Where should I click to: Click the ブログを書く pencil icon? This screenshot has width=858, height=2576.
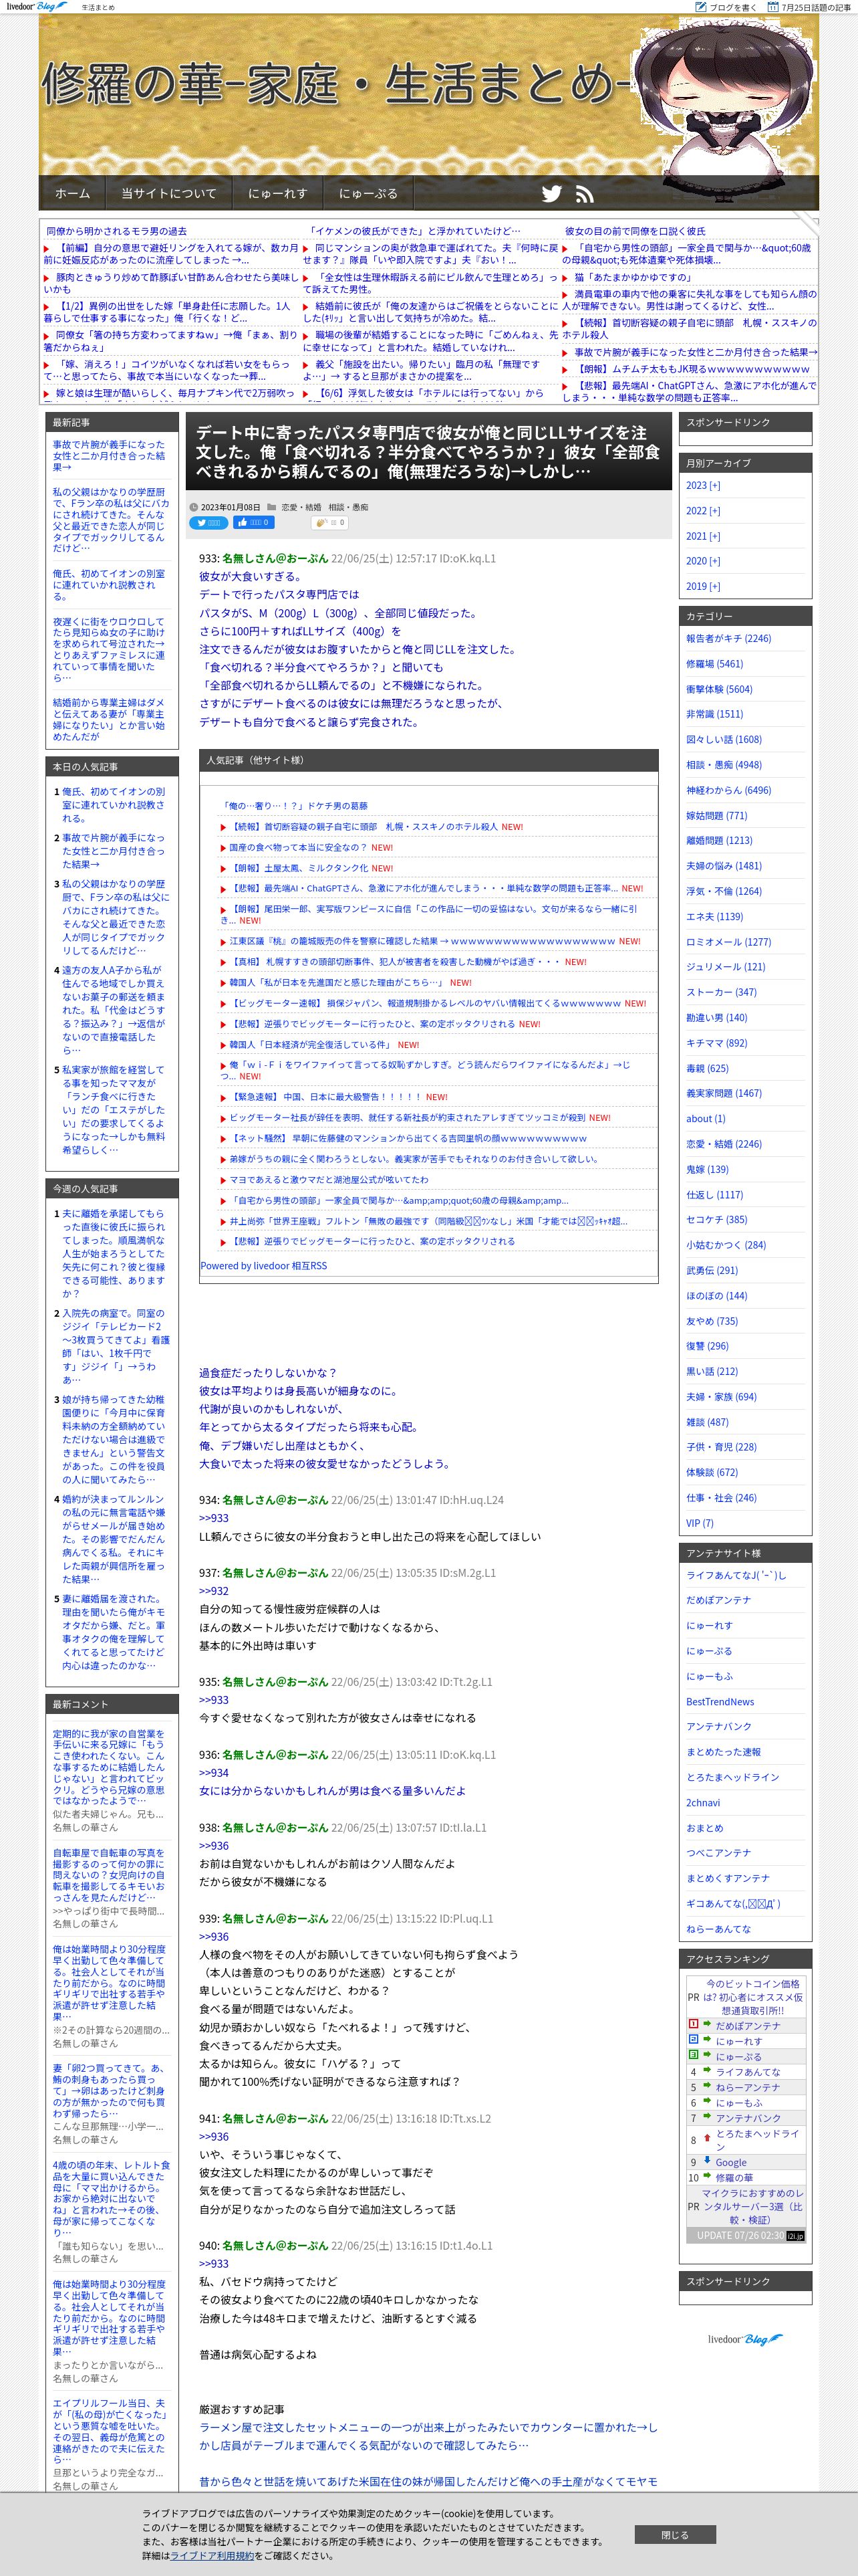coord(702,7)
